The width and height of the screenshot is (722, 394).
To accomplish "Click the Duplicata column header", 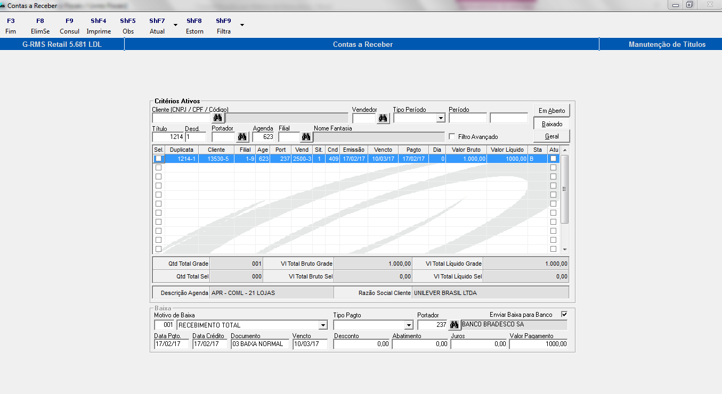I will pos(181,150).
